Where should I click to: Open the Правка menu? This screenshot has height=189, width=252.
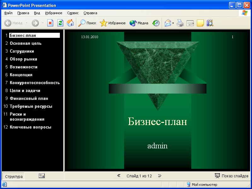click(23, 13)
